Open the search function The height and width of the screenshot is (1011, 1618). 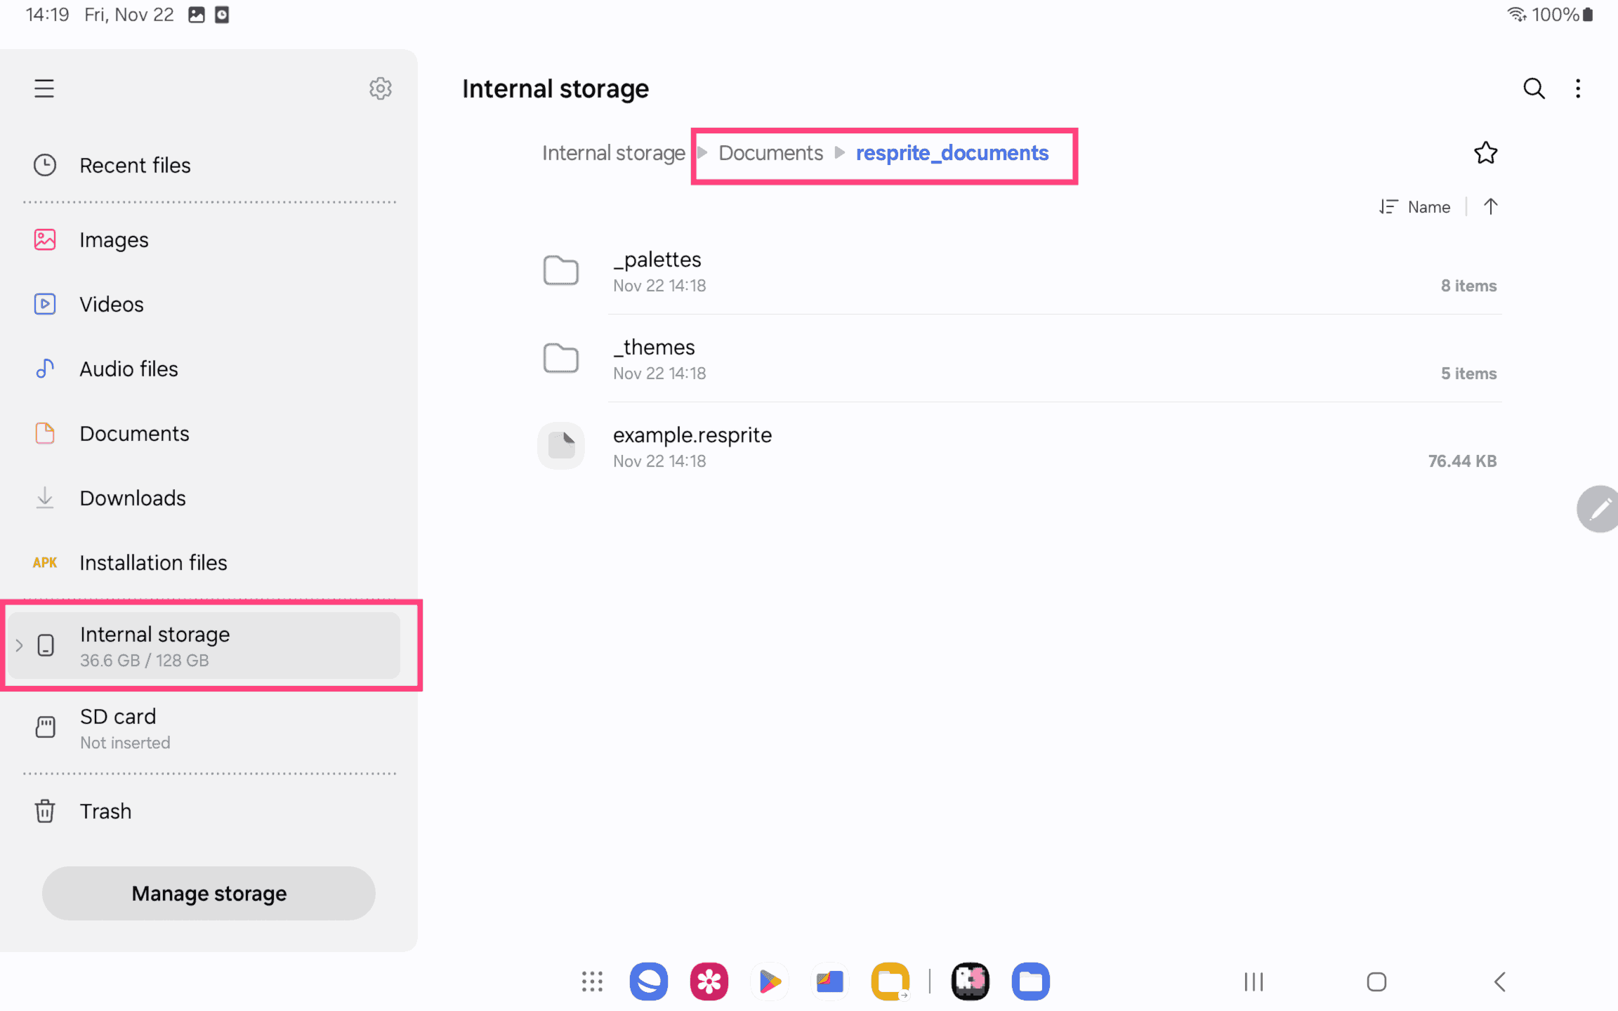coord(1533,87)
